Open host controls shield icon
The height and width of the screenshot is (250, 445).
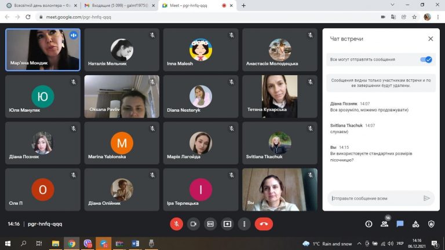point(431,224)
